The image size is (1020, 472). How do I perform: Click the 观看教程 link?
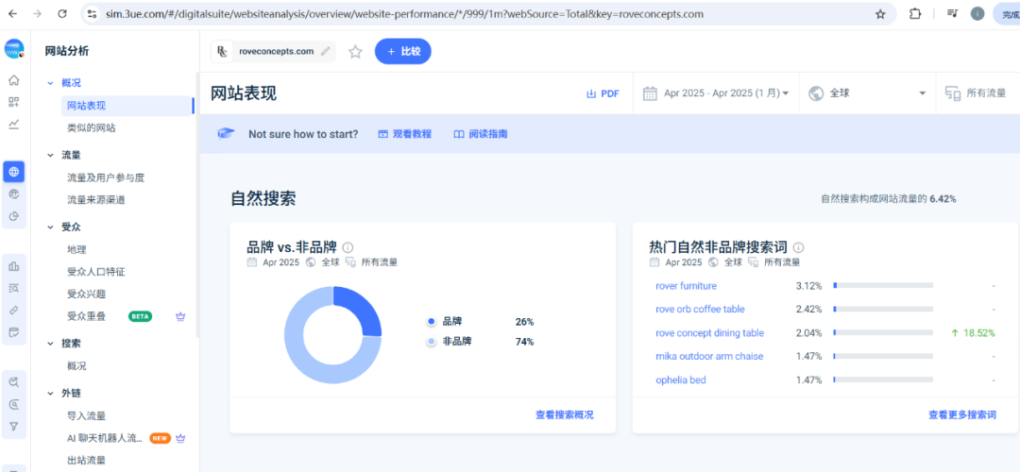404,135
